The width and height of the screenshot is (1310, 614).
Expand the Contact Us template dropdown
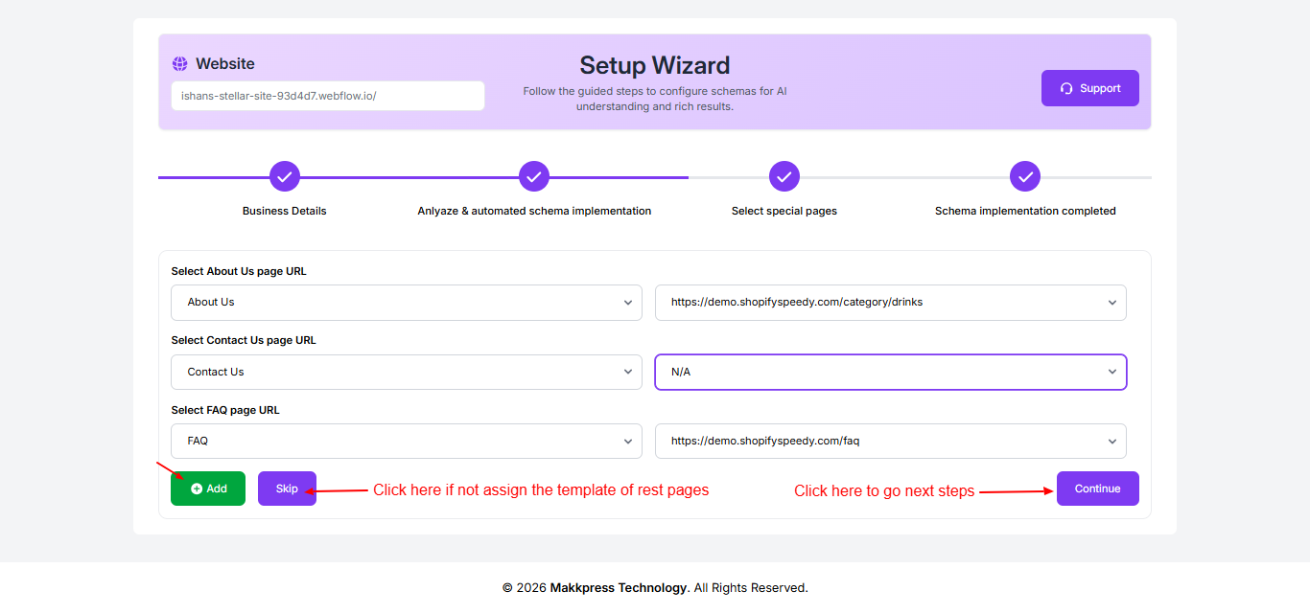407,373
